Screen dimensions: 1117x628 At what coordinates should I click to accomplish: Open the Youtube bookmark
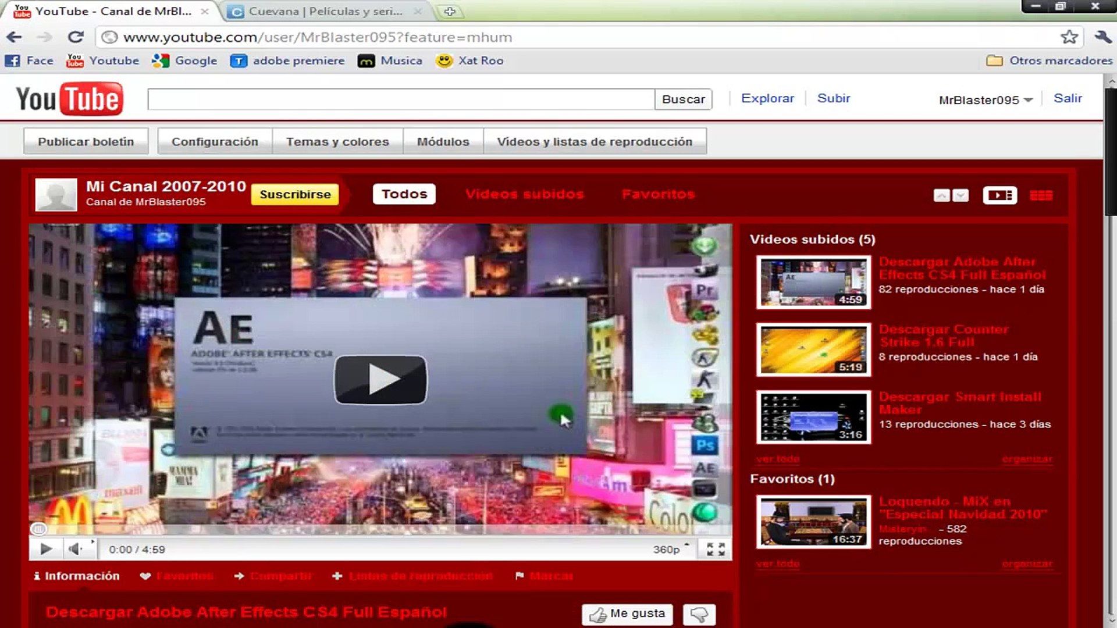click(103, 60)
